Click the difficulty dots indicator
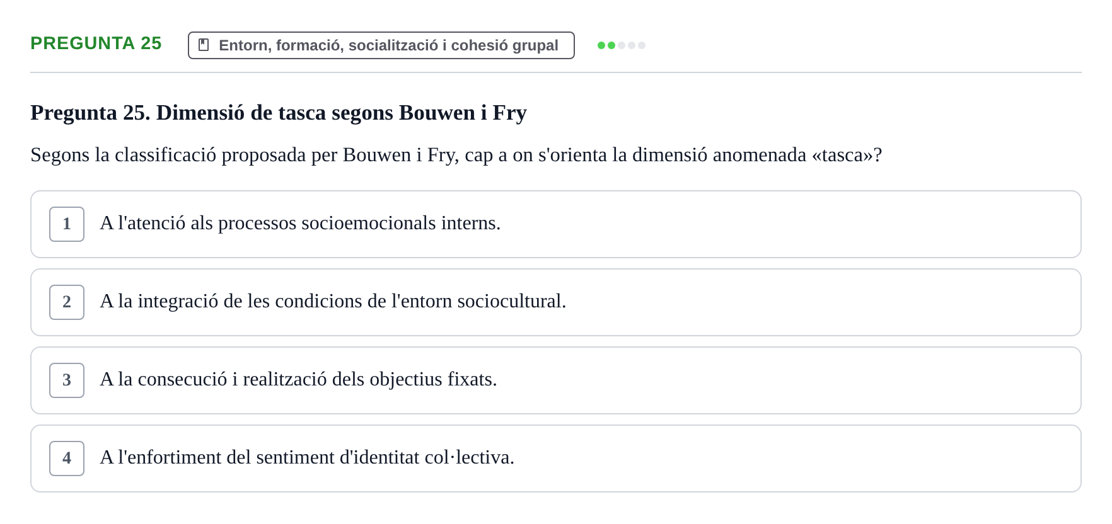The height and width of the screenshot is (524, 1112). (x=622, y=45)
